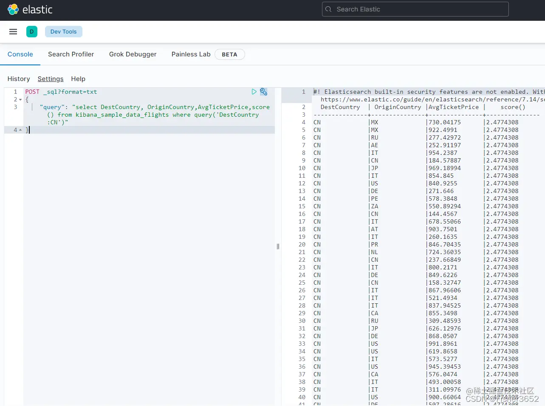Open the D space avatar
Screen dimensions: 545x406
(x=32, y=31)
